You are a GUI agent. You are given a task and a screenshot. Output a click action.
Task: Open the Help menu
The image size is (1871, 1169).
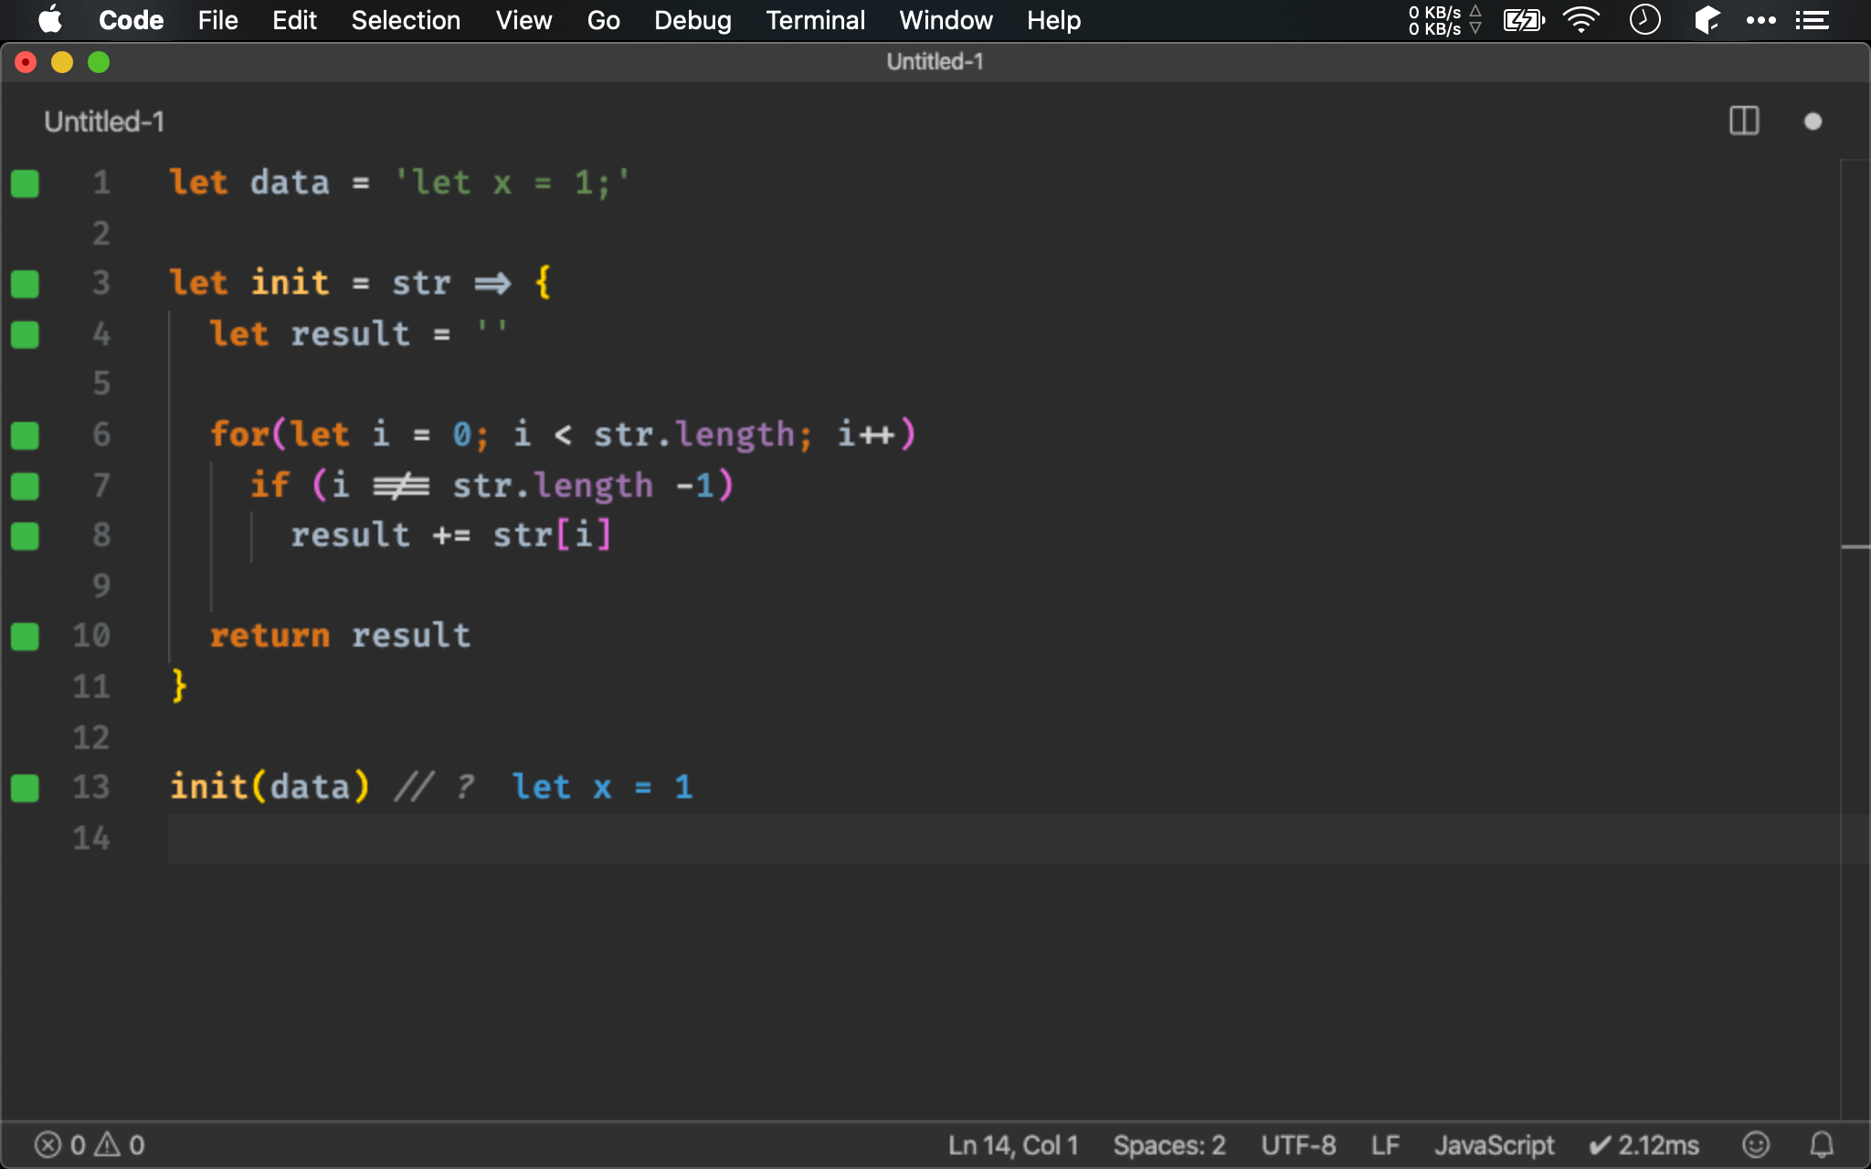pyautogui.click(x=1053, y=20)
